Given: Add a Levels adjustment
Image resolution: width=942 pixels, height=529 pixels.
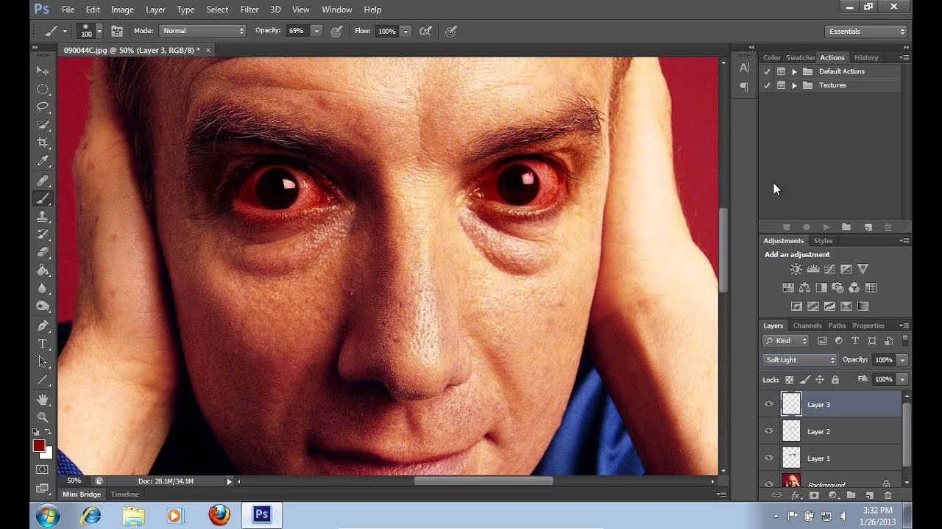Looking at the screenshot, I should [x=812, y=269].
